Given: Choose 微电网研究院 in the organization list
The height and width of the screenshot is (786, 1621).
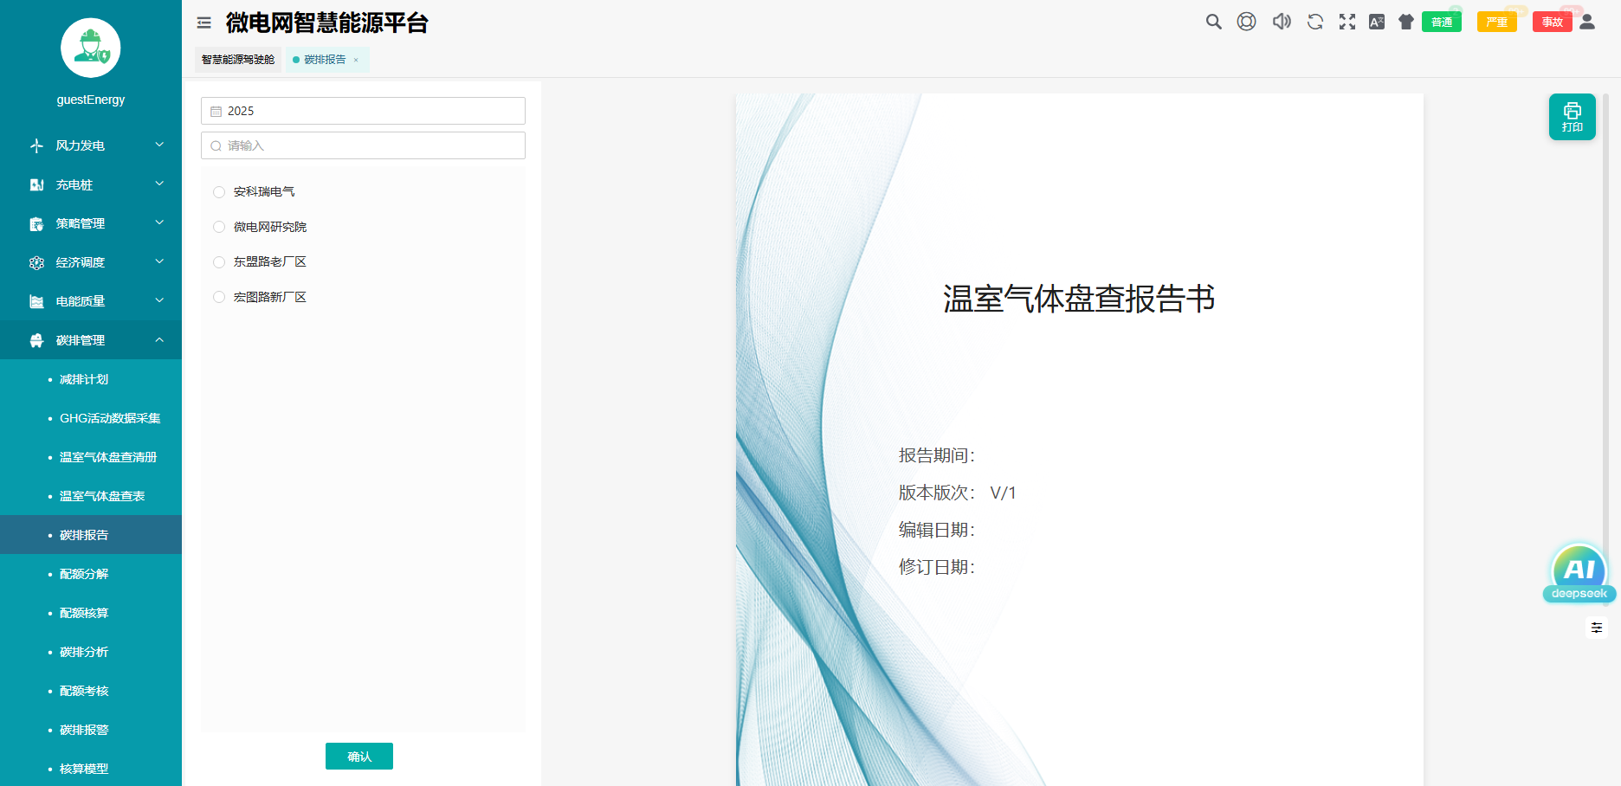Looking at the screenshot, I should point(218,227).
